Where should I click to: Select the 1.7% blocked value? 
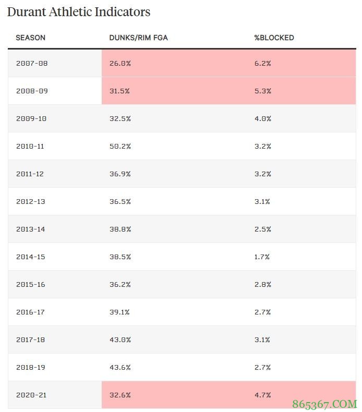(x=262, y=257)
